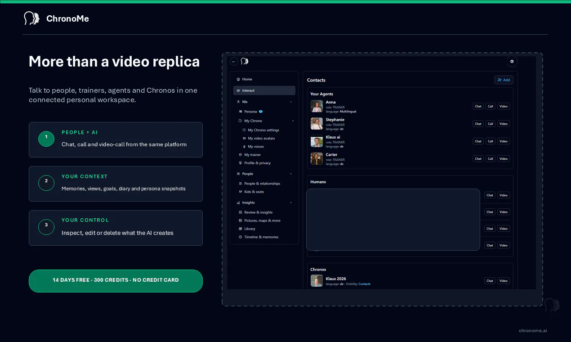Click the Contacts visibility link for Klaus 2026

pyautogui.click(x=364, y=284)
